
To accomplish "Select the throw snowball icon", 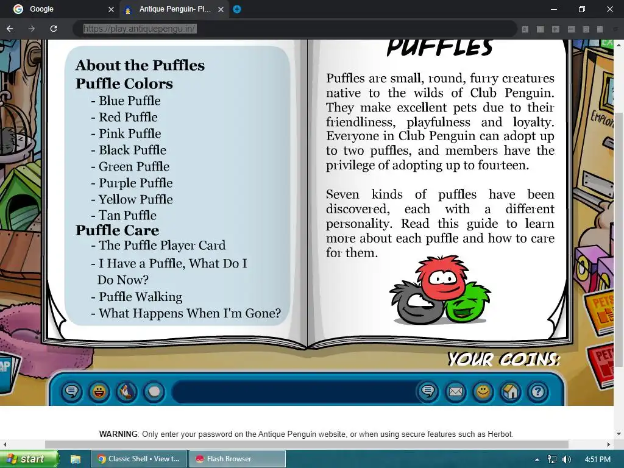I will (154, 392).
